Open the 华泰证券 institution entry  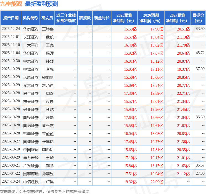click(31, 29)
